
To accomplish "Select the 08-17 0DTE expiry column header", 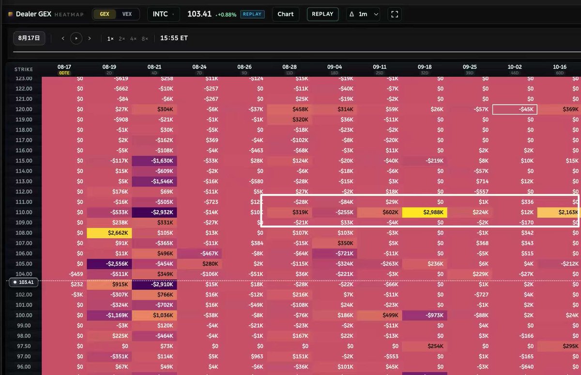I will click(64, 69).
